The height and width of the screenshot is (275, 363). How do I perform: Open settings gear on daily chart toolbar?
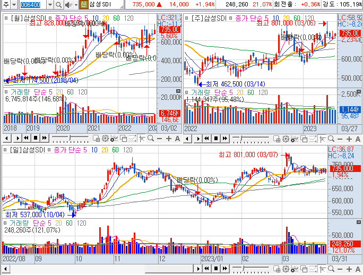point(286,269)
